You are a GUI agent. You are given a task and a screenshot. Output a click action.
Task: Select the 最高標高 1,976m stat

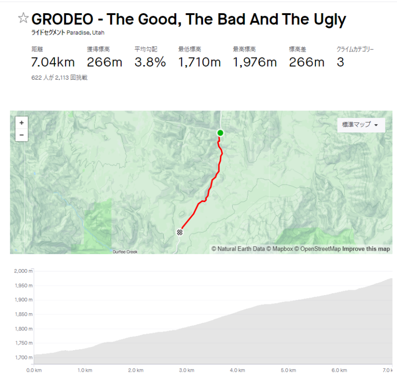click(254, 61)
